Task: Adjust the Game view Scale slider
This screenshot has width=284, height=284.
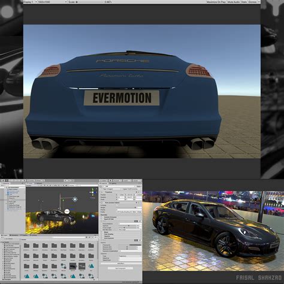Action: pos(89,2)
